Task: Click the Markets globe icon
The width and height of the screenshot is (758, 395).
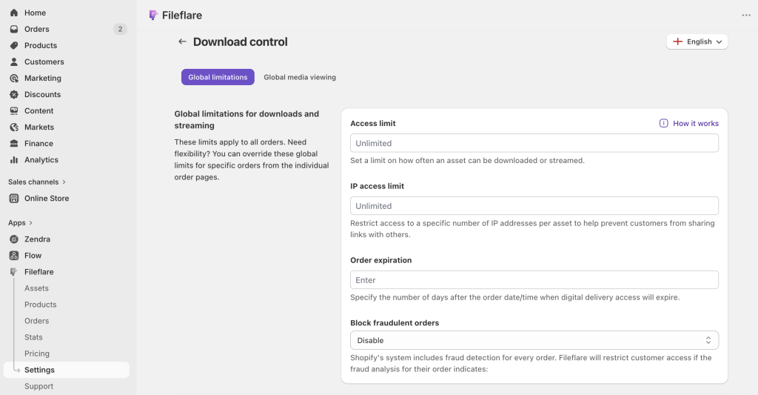Action: click(x=14, y=127)
